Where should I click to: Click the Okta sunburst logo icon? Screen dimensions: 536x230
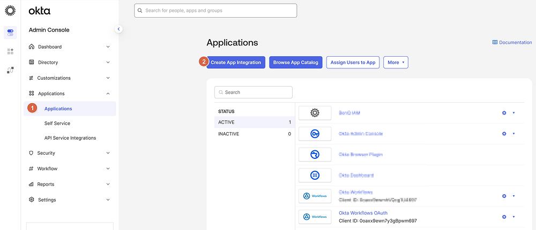[10, 10]
